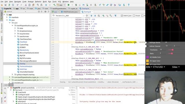Viewport: 185px width, 104px height.
Task: Click the Profile app gauge icon
Action: click(84, 5)
